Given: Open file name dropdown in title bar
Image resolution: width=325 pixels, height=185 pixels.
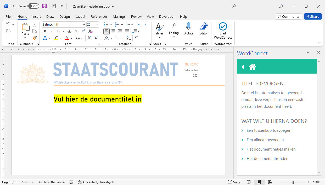Looking at the screenshot, I should click(x=113, y=7).
